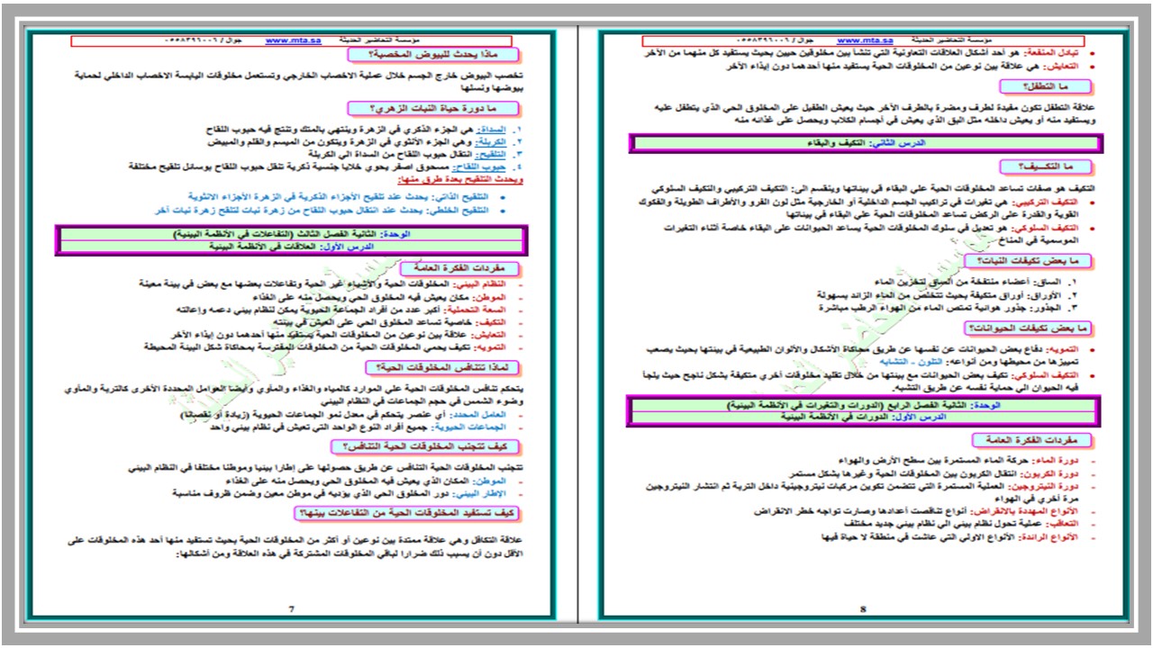
Task: Click banner "الفصل الثالث (التفاعلات في الأنظمة البيئية)"
Action: 259,233
